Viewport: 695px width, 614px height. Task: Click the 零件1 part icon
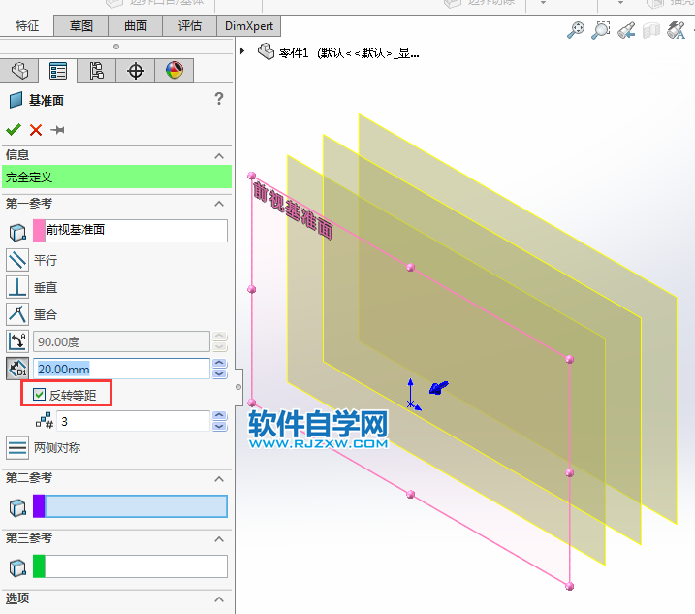click(266, 52)
